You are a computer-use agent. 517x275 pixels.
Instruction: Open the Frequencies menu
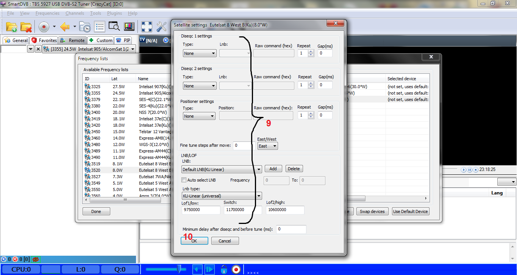47,13
